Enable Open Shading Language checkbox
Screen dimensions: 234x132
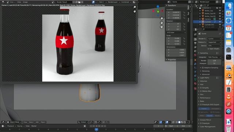click(208, 49)
